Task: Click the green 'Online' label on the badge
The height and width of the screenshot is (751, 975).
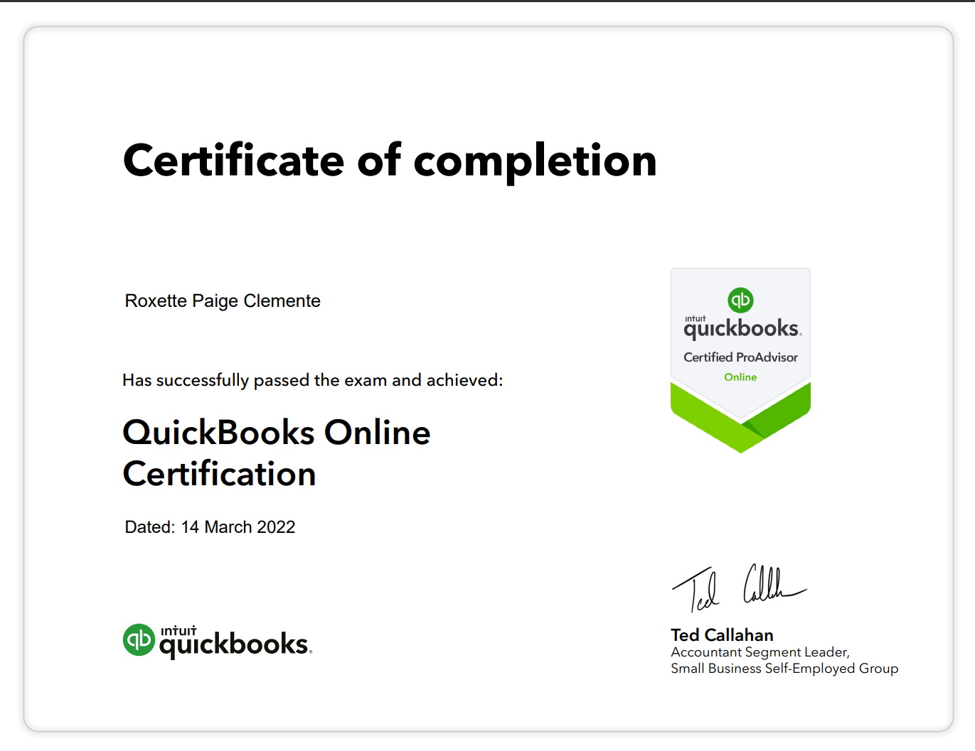Action: [x=740, y=377]
